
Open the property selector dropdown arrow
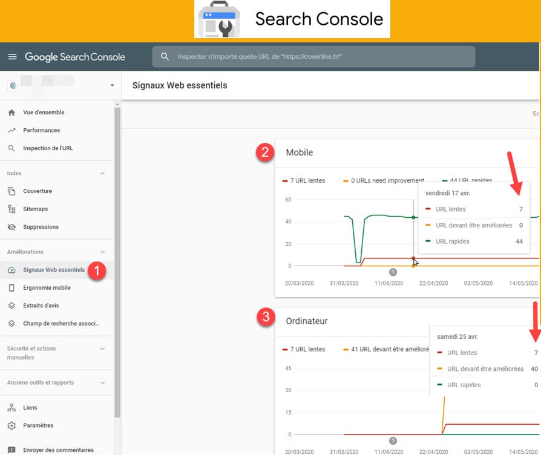click(112, 85)
